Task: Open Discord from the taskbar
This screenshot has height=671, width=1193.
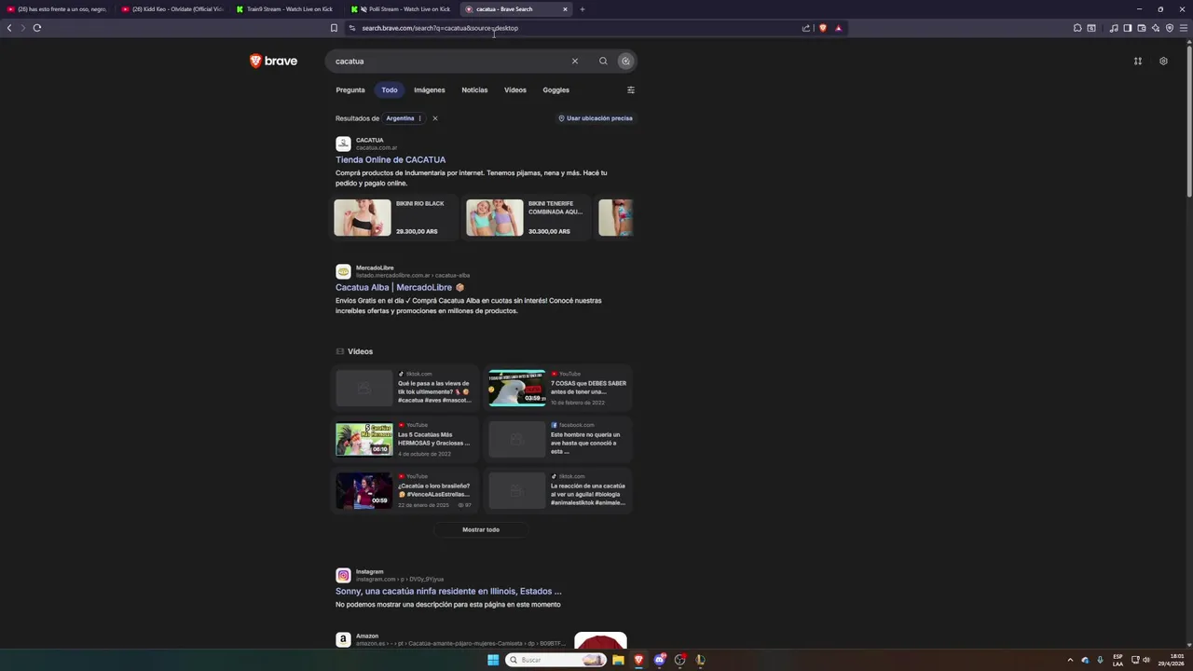Action: point(660,660)
